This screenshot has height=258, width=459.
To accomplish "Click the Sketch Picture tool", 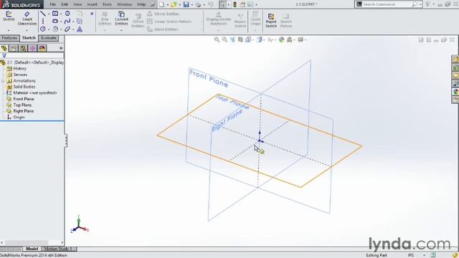I will tap(286, 21).
